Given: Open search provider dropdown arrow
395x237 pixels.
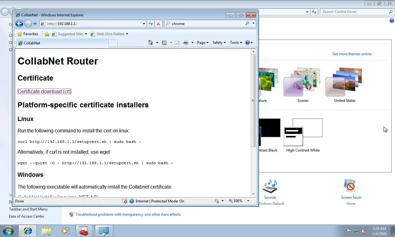Looking at the screenshot, I should pyautogui.click(x=253, y=23).
